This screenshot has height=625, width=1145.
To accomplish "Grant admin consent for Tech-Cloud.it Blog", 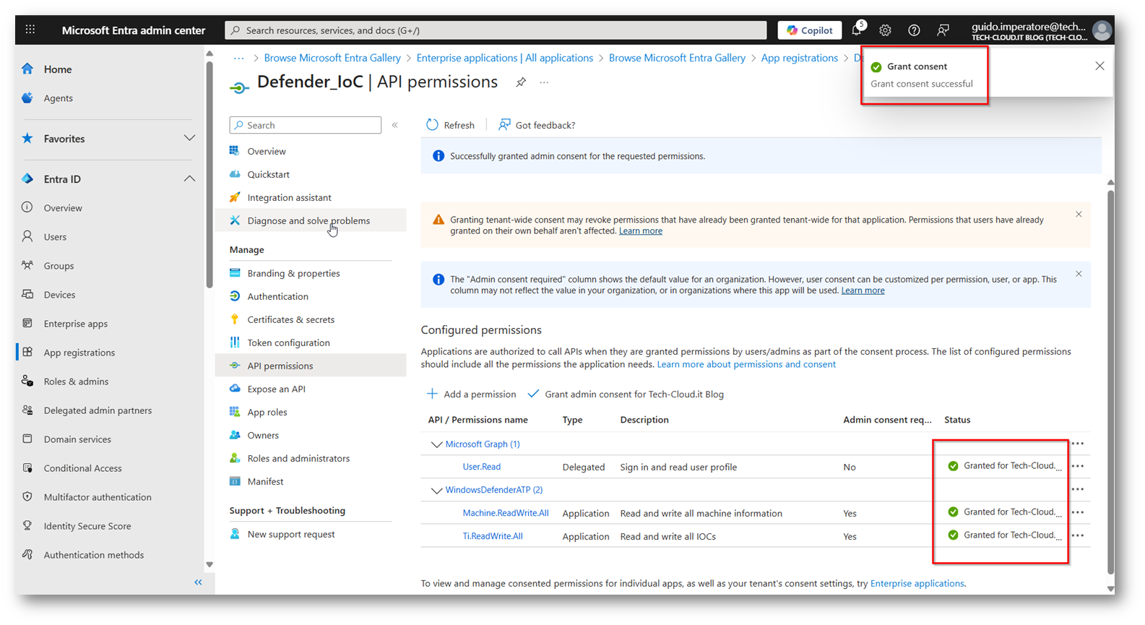I will pyautogui.click(x=626, y=394).
